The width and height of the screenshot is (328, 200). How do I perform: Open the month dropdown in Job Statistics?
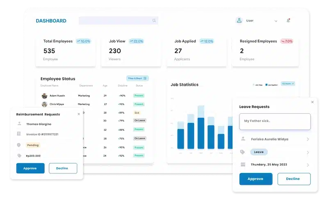[288, 84]
